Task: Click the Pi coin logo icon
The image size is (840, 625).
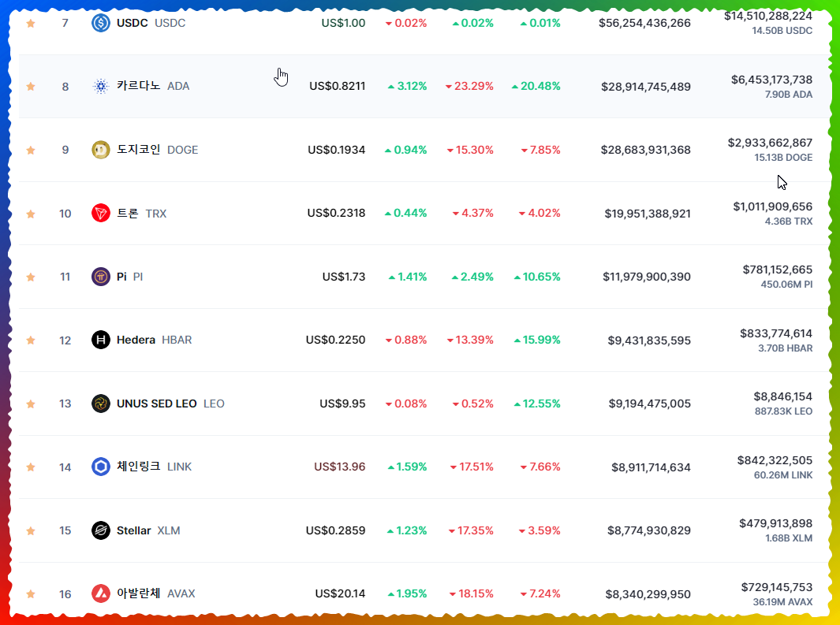Action: pos(101,277)
